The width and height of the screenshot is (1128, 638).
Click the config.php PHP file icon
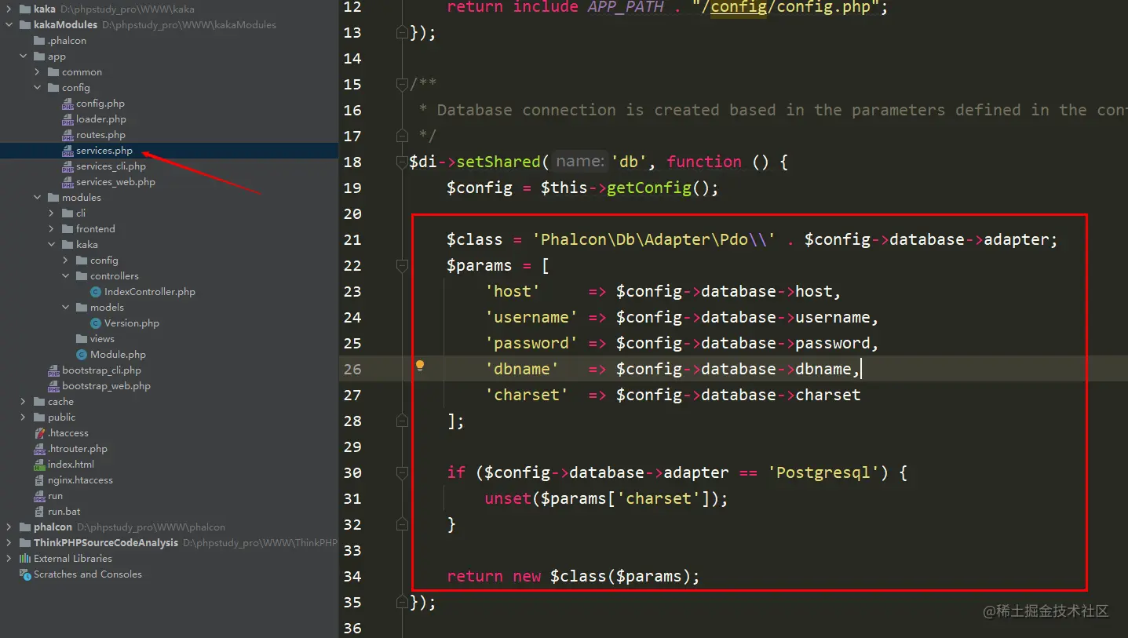click(68, 104)
